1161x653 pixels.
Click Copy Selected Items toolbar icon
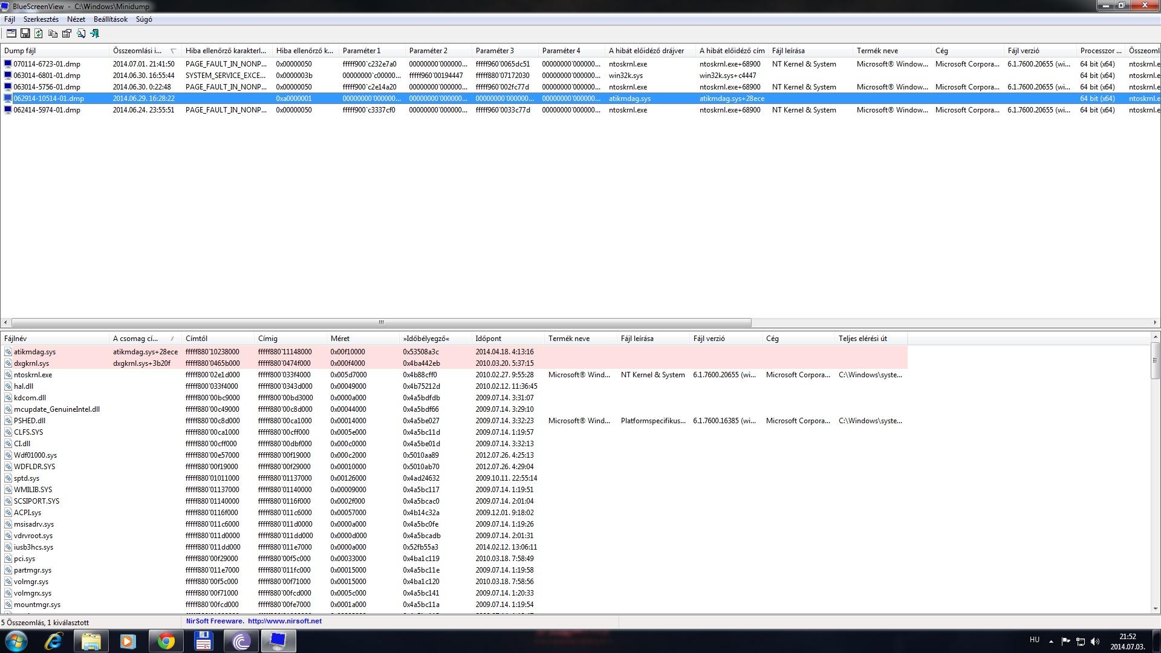pos(53,34)
